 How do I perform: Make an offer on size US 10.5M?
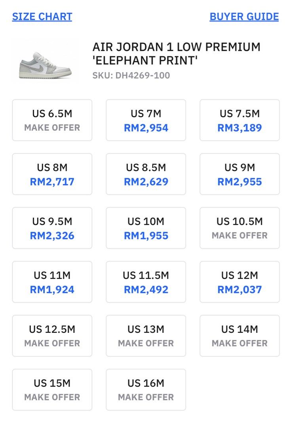(240, 228)
